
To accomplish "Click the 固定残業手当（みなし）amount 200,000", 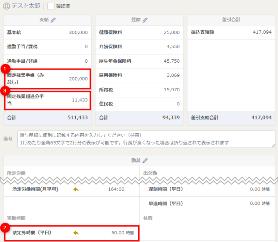I will click(x=78, y=79).
